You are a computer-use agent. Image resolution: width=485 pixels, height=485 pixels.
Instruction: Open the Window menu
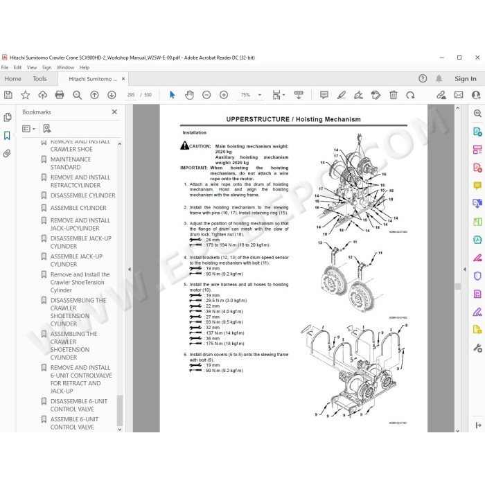(x=65, y=67)
